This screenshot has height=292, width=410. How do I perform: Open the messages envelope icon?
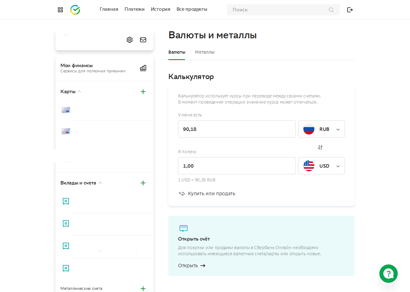(x=143, y=40)
